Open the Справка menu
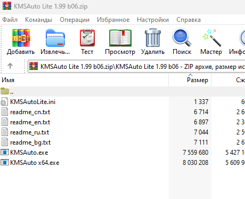 (189, 20)
